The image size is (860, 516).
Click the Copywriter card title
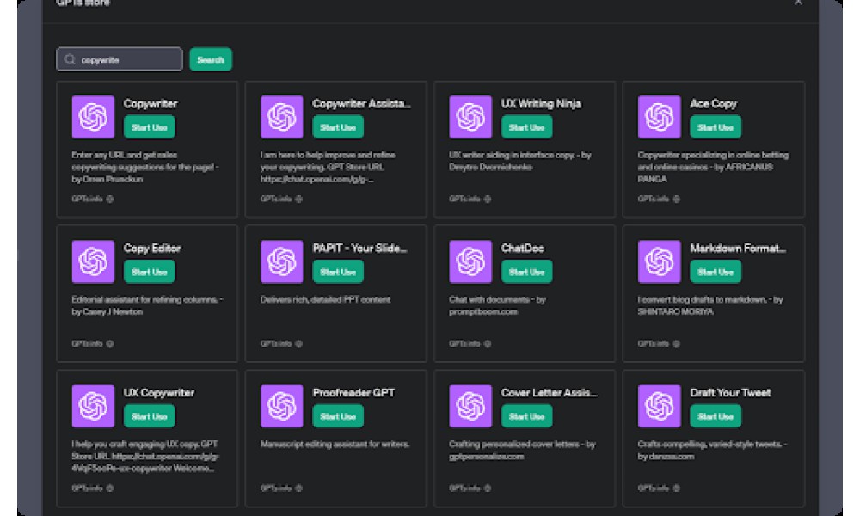click(150, 104)
